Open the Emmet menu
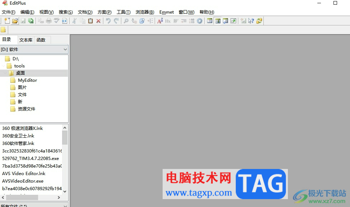 (167, 12)
